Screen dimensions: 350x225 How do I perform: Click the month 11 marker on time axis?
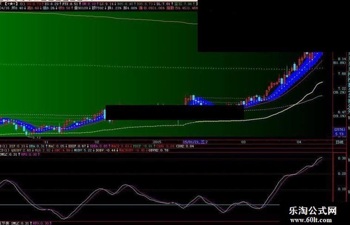point(46,142)
